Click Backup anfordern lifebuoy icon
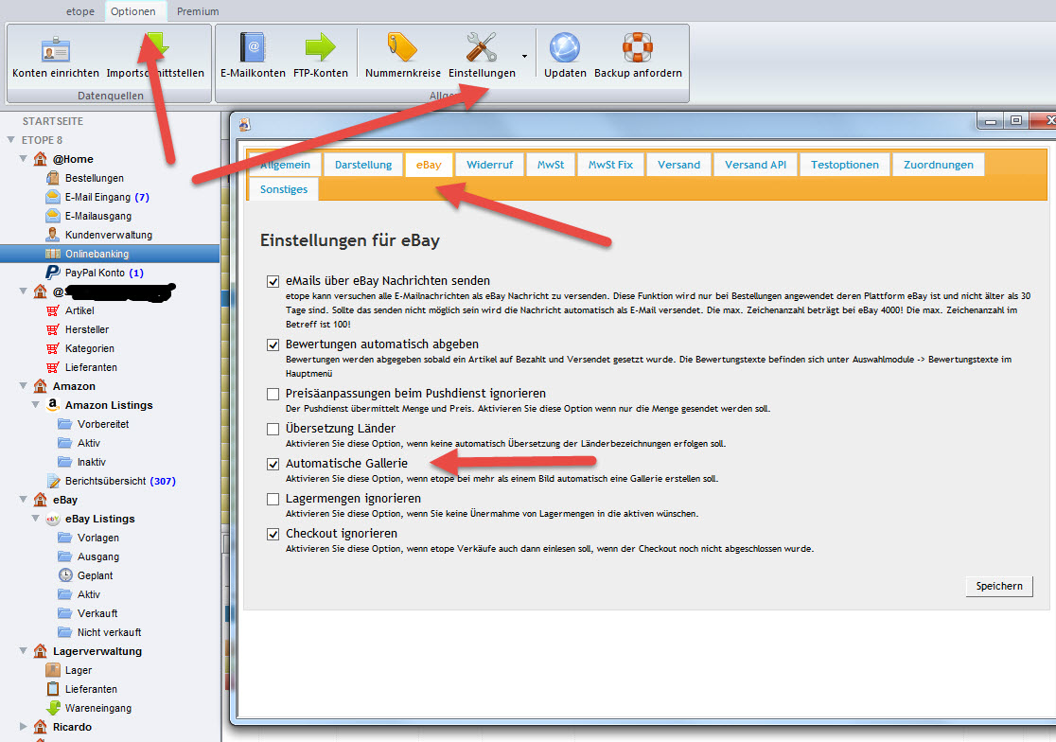The height and width of the screenshot is (742, 1056). point(637,48)
